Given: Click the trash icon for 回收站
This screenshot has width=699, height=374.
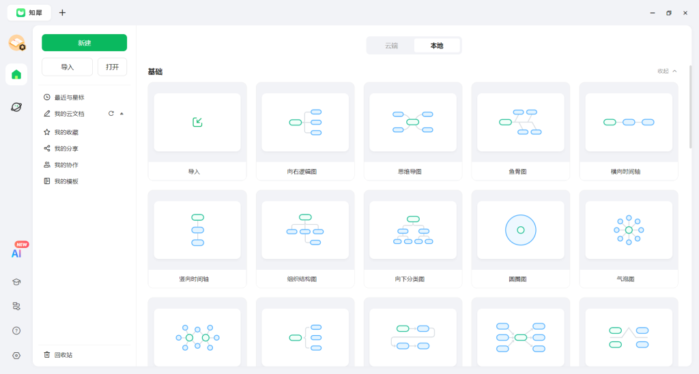Looking at the screenshot, I should click(47, 355).
